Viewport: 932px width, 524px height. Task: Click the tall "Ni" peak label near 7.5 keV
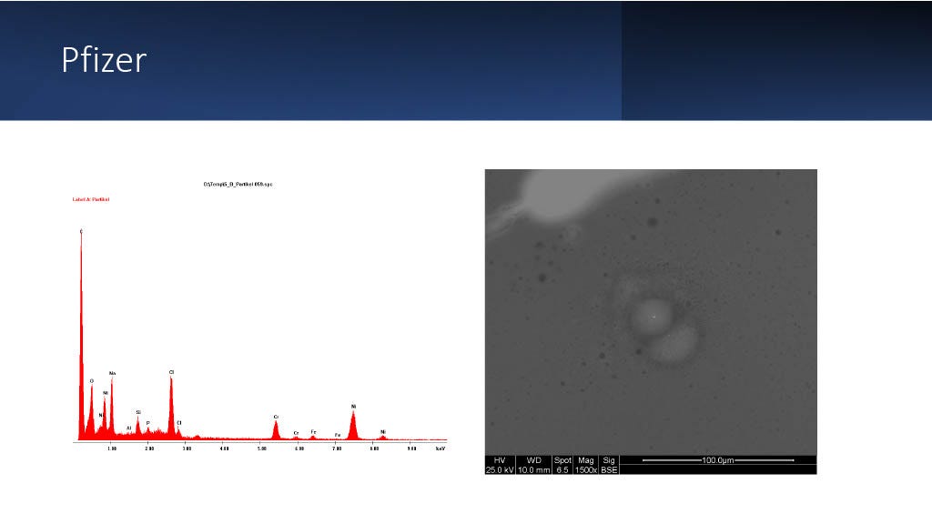(x=354, y=407)
